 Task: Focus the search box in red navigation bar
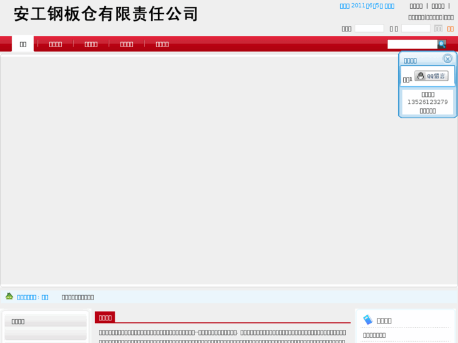coord(412,44)
